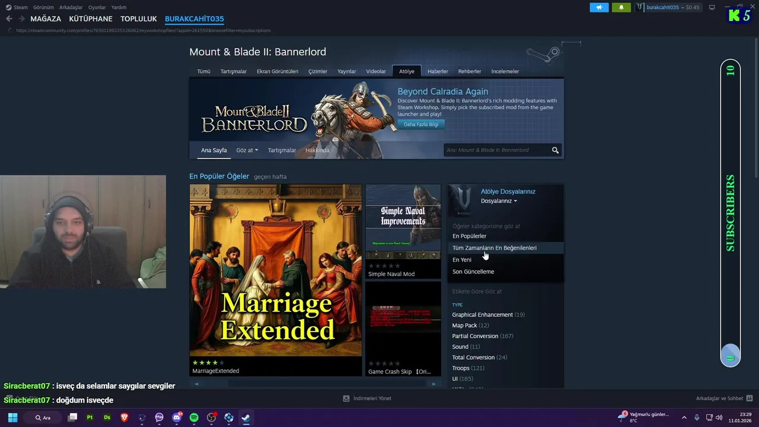Expand the Dosyalarınız dropdown

499,201
